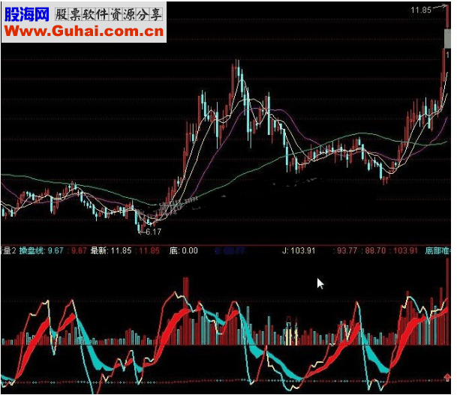Click the gray candle box at chart right
This screenshot has height=395, width=457.
click(x=446, y=38)
